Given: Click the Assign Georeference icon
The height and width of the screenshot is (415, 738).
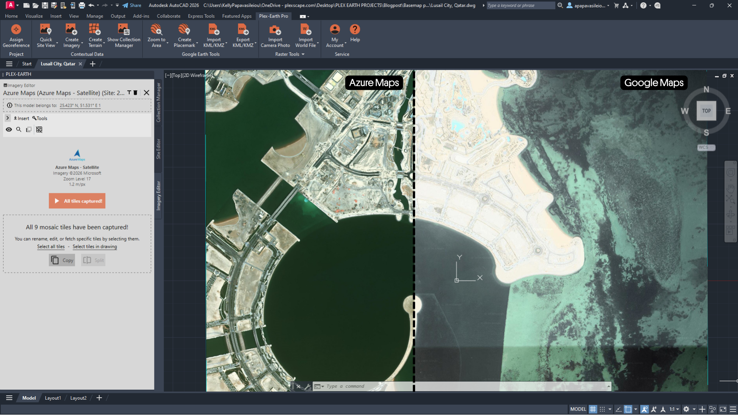Looking at the screenshot, I should tap(16, 30).
